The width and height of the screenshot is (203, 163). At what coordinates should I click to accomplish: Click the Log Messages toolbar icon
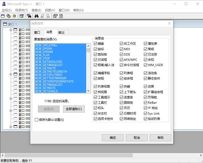pyautogui.click(x=21, y=16)
